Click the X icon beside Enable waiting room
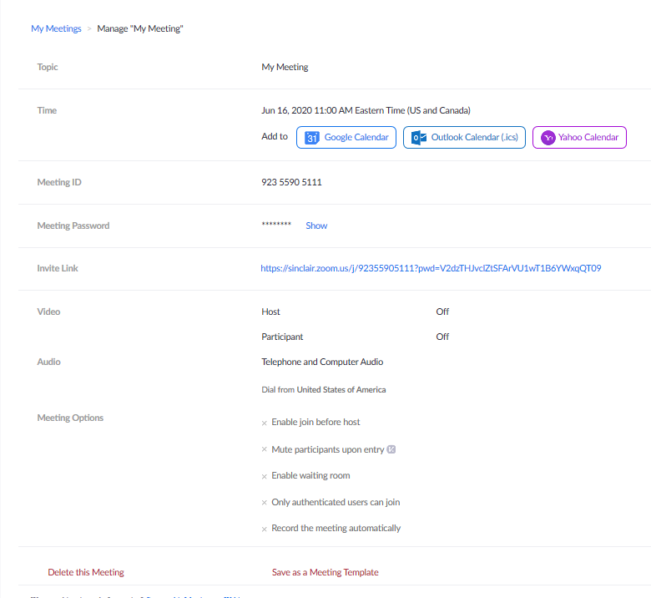The image size is (651, 598). coord(265,477)
